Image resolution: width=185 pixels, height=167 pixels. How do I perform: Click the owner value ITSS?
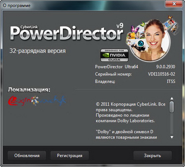coord(171,81)
